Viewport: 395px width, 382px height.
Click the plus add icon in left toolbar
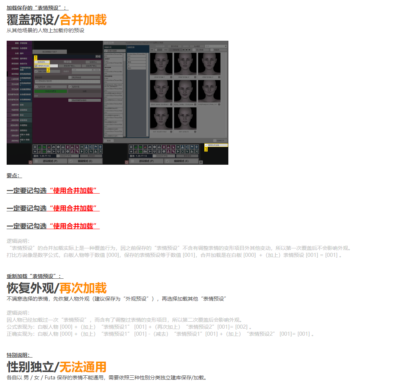(x=100, y=147)
